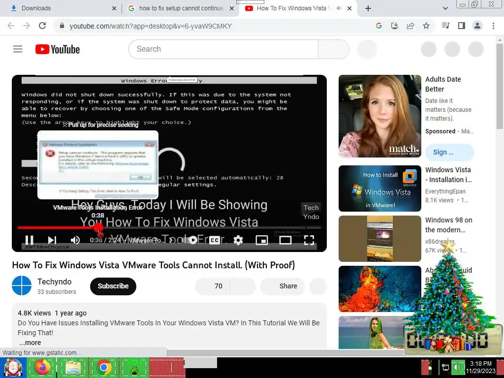Open VMware To... chapter chevron

tap(171, 240)
